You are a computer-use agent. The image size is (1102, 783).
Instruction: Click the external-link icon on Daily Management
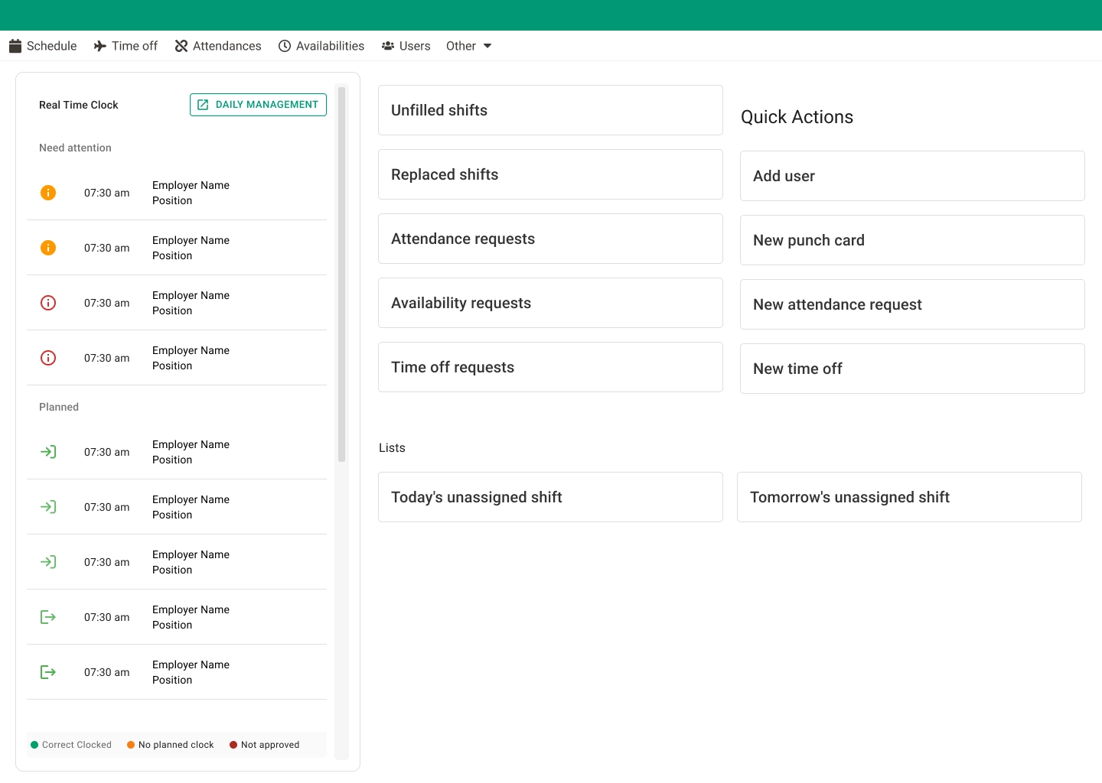(x=203, y=104)
